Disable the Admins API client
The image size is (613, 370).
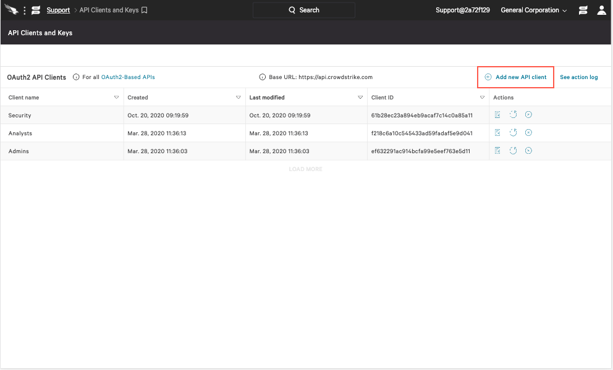528,150
